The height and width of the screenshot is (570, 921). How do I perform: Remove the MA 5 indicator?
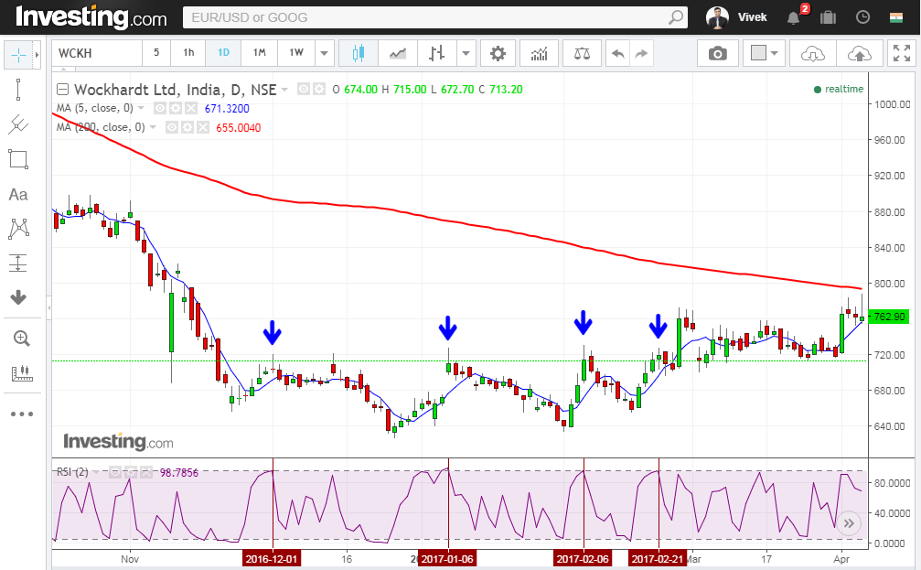point(191,108)
